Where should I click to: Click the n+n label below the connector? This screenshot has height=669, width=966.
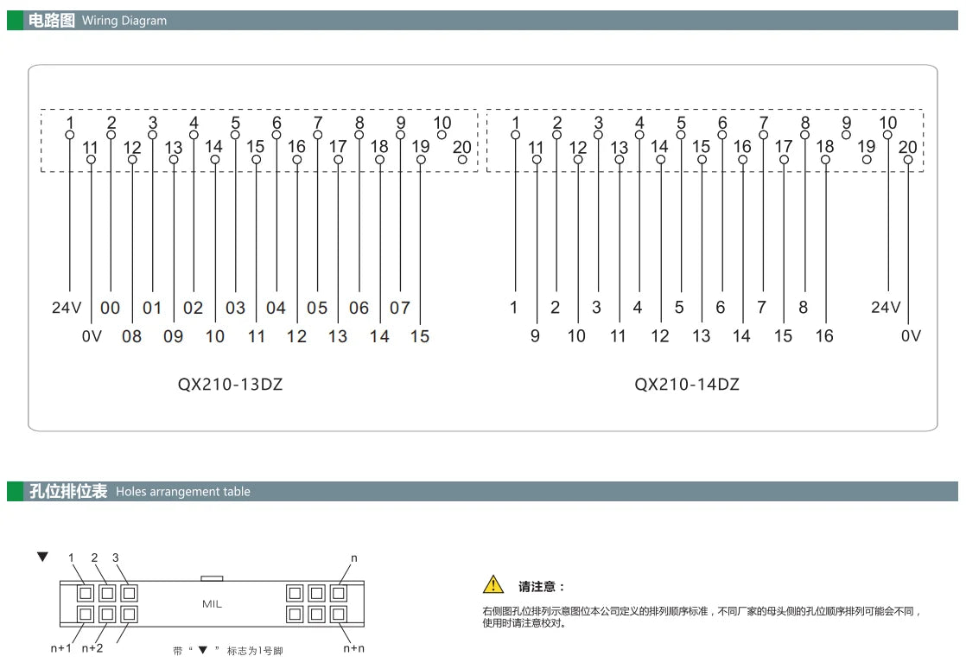353,648
